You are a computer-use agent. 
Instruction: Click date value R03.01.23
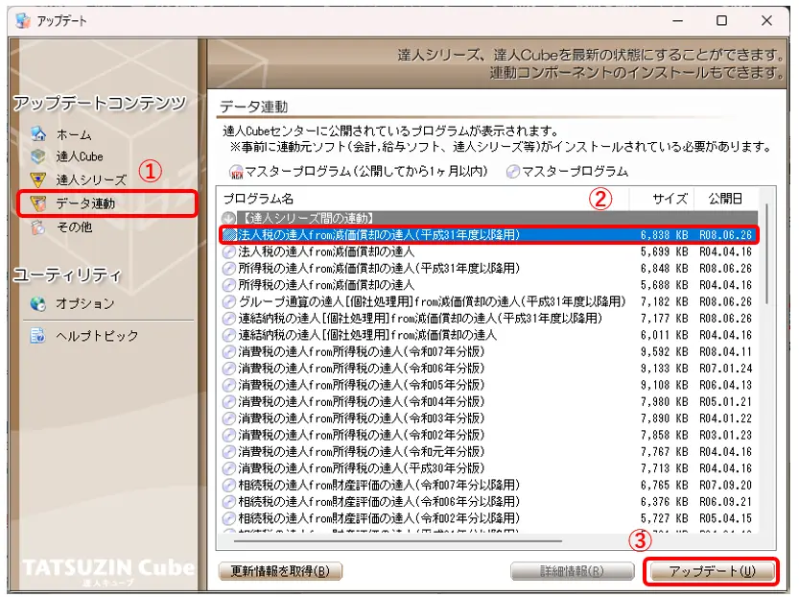[x=725, y=435]
